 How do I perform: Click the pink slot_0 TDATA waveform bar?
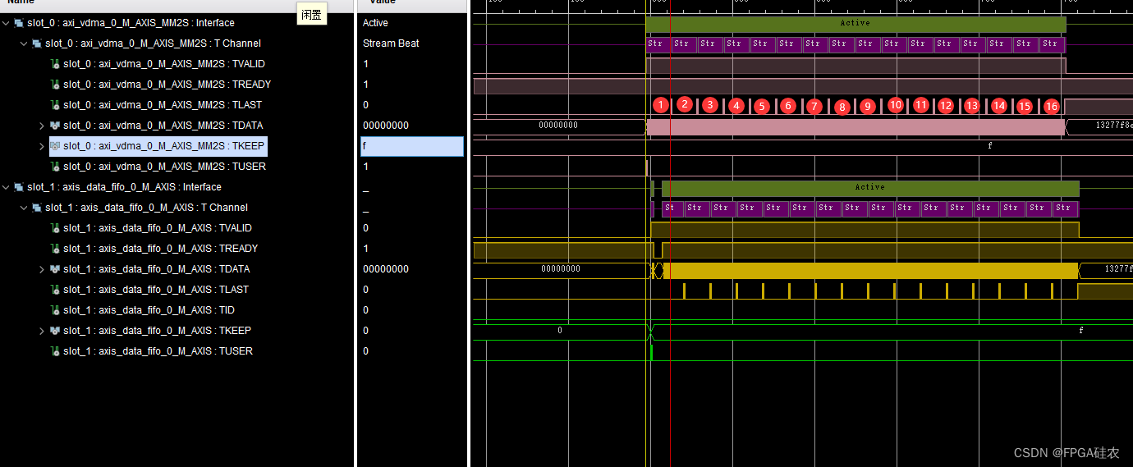(855, 126)
